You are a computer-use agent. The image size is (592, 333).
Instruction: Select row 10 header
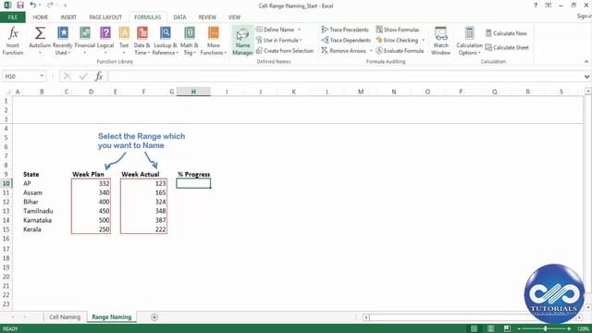click(x=6, y=183)
